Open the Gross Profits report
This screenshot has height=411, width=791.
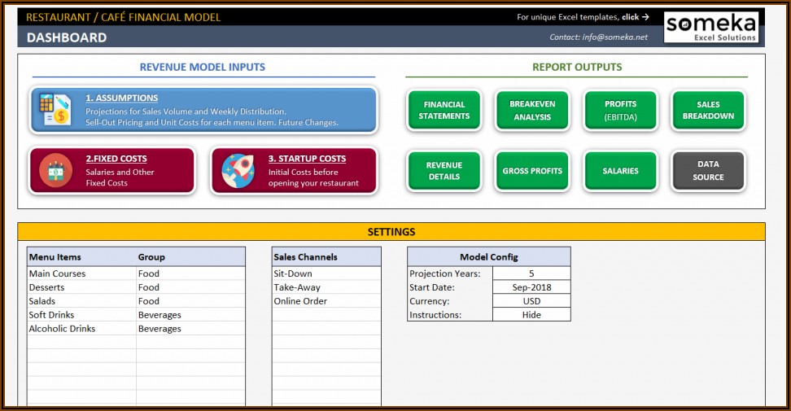[x=532, y=171]
